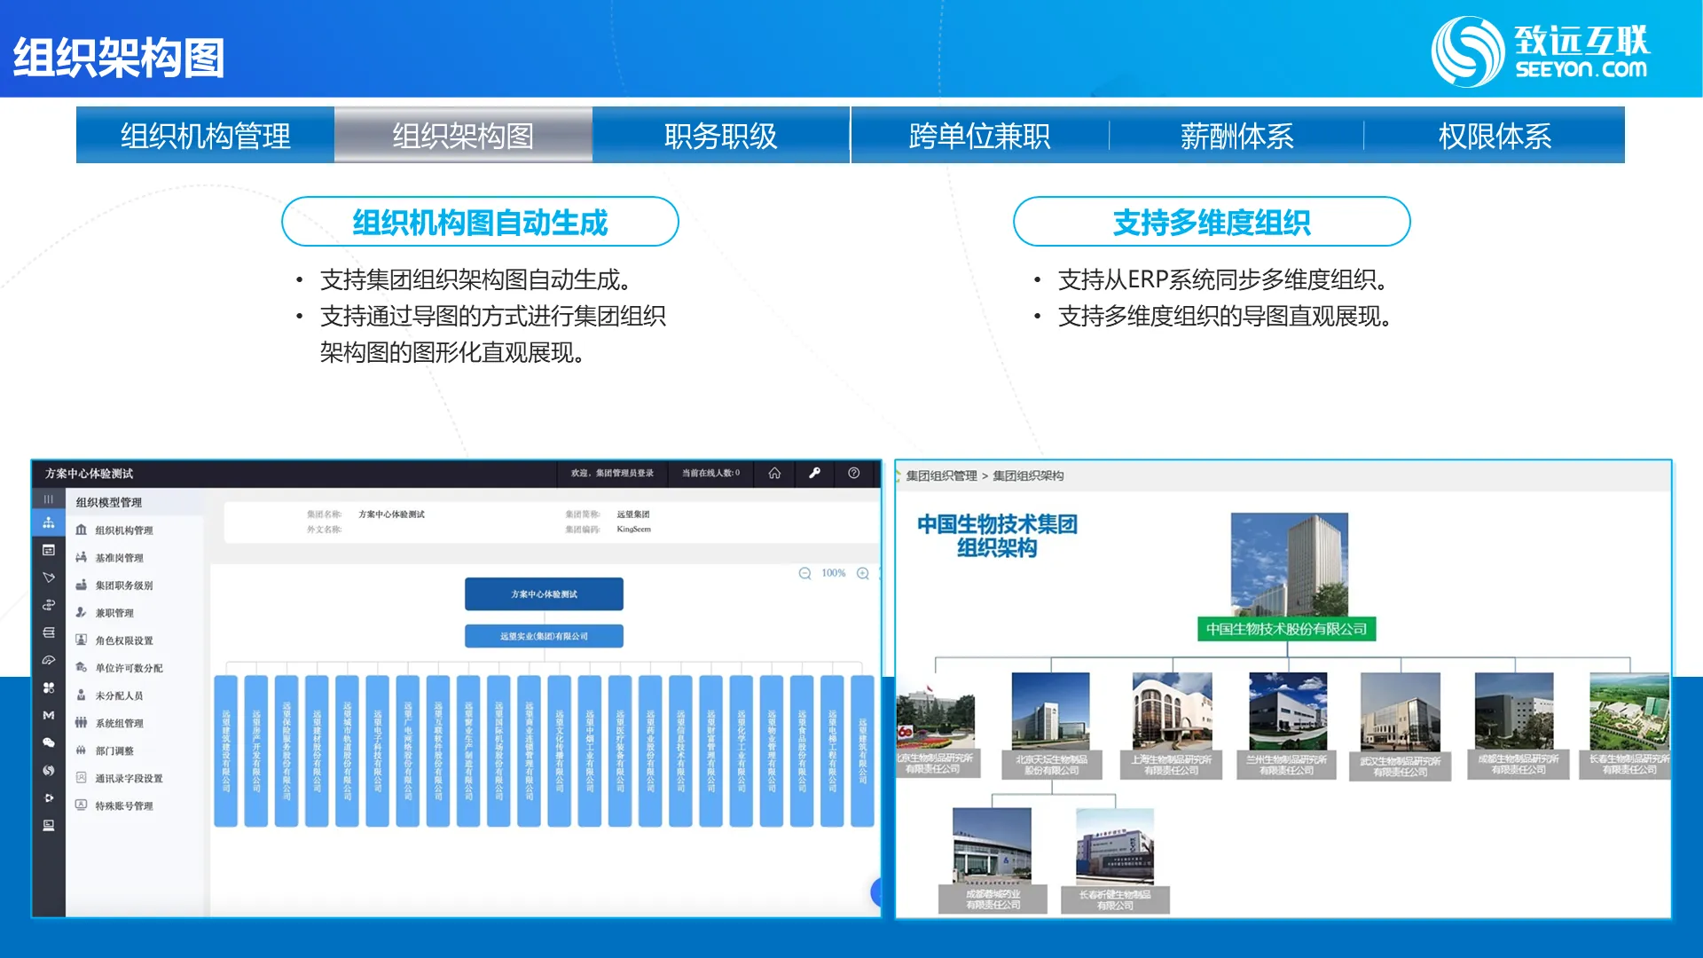The image size is (1703, 958).
Task: Open 通讯录字段设置 in the left menu
Action: click(x=129, y=778)
